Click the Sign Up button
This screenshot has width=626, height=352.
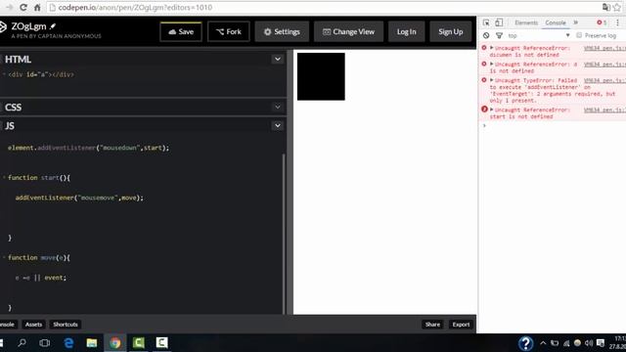pyautogui.click(x=450, y=32)
